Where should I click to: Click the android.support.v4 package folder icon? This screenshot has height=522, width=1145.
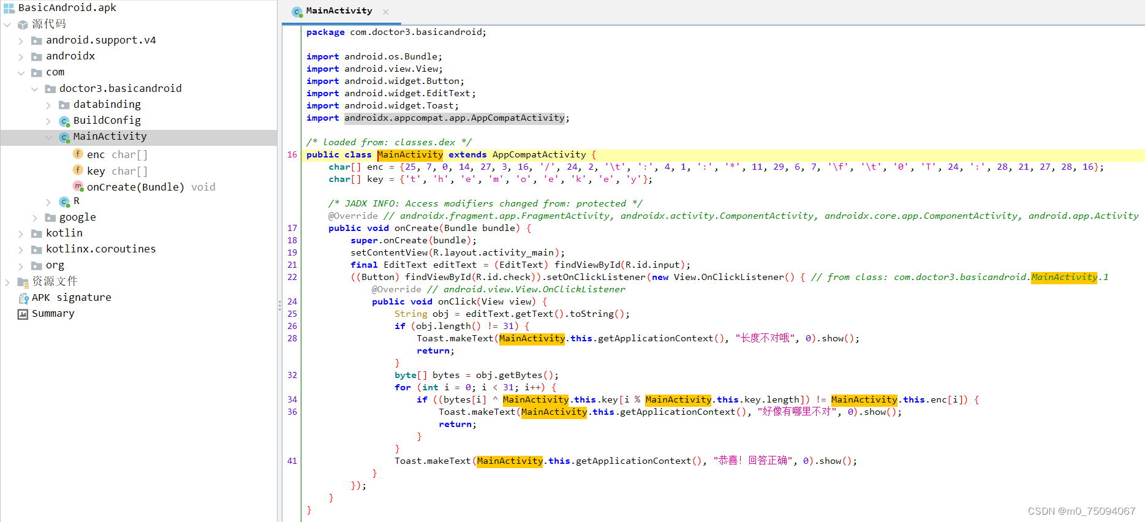(37, 40)
